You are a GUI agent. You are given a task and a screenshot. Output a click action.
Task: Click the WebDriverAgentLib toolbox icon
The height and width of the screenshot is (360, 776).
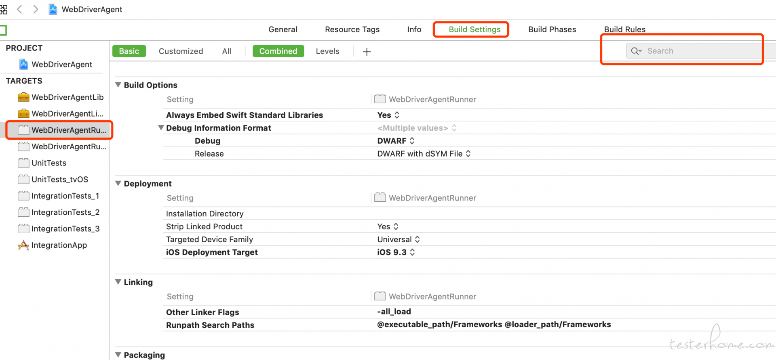23,97
